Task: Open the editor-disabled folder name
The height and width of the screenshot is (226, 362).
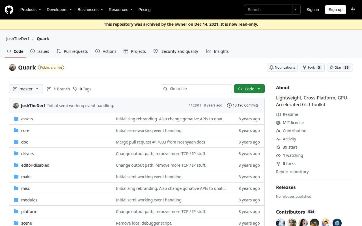Action: pos(35,165)
